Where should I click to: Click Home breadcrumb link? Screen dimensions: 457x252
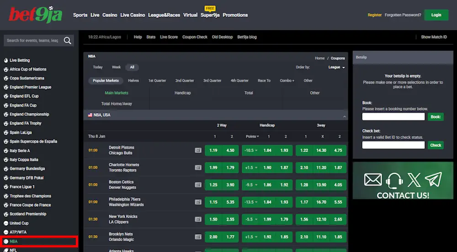(319, 59)
